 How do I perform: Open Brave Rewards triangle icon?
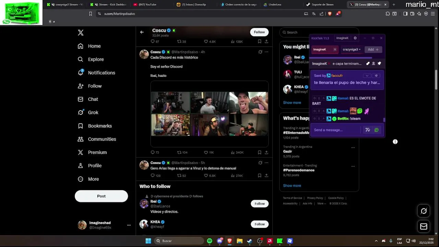[x=338, y=14]
